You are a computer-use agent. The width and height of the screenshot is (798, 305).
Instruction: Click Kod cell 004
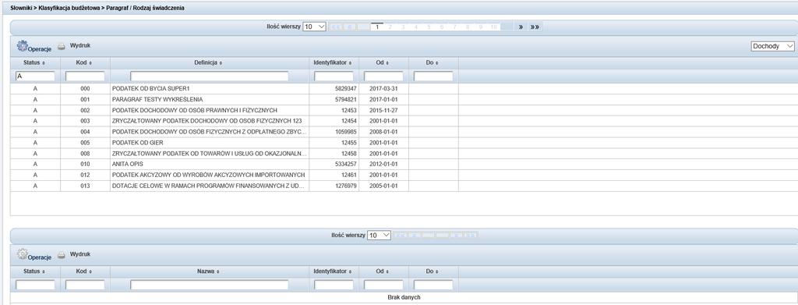tap(85, 132)
